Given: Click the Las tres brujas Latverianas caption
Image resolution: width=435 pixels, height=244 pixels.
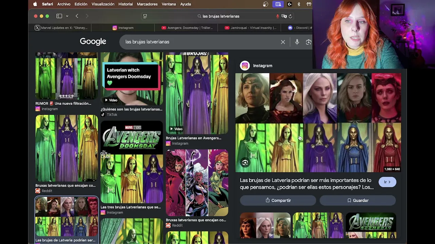Looking at the screenshot, I should tap(131, 207).
